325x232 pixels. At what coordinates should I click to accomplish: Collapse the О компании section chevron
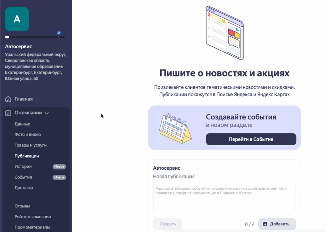pyautogui.click(x=47, y=113)
